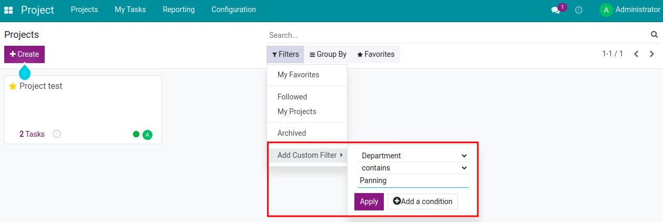Open the Group By dropdown

[328, 54]
